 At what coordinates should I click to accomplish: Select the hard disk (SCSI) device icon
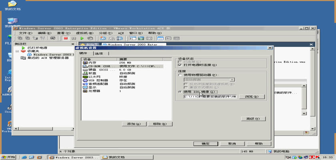point(85,70)
